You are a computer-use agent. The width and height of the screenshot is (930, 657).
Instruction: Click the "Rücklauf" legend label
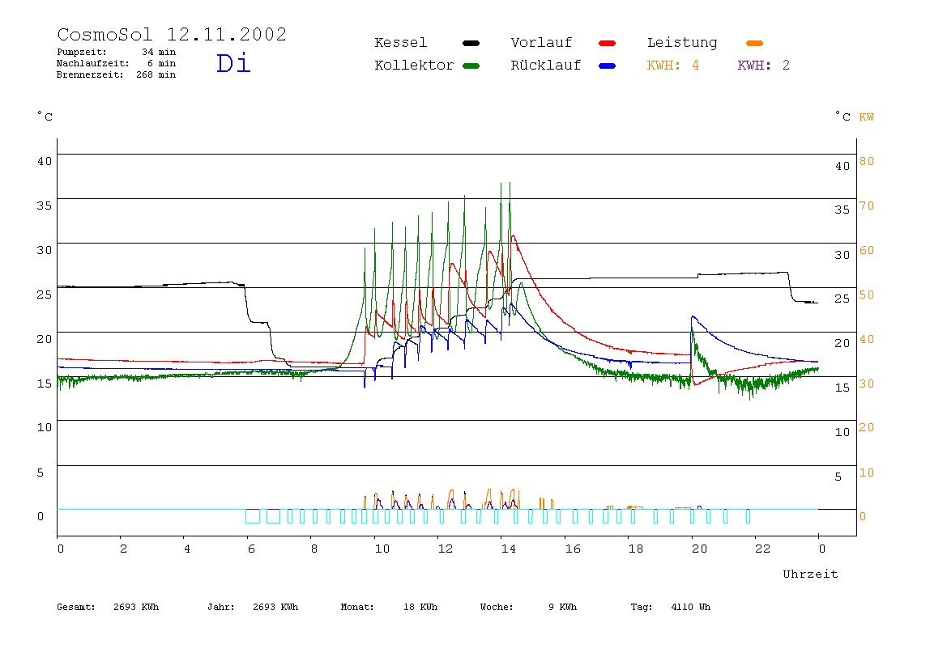point(546,66)
